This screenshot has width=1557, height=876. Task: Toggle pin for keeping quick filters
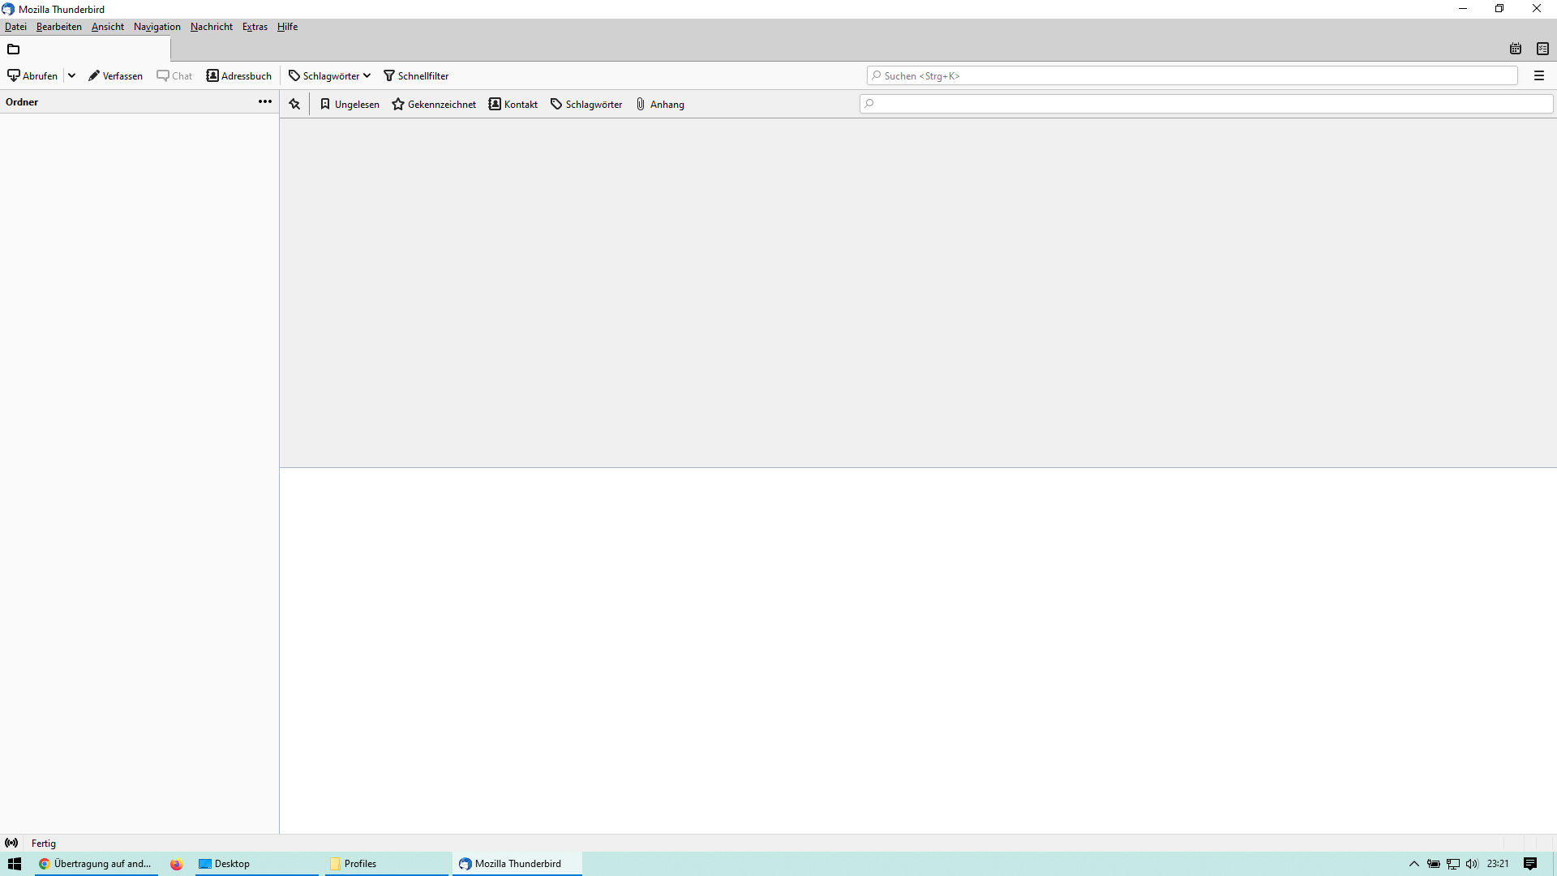pyautogui.click(x=294, y=104)
